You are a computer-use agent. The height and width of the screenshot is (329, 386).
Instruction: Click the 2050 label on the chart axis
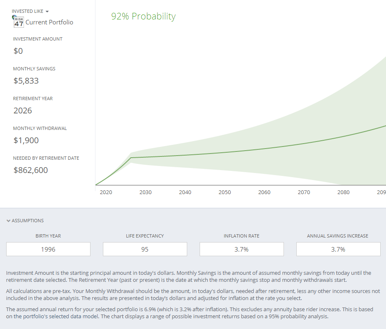225,192
